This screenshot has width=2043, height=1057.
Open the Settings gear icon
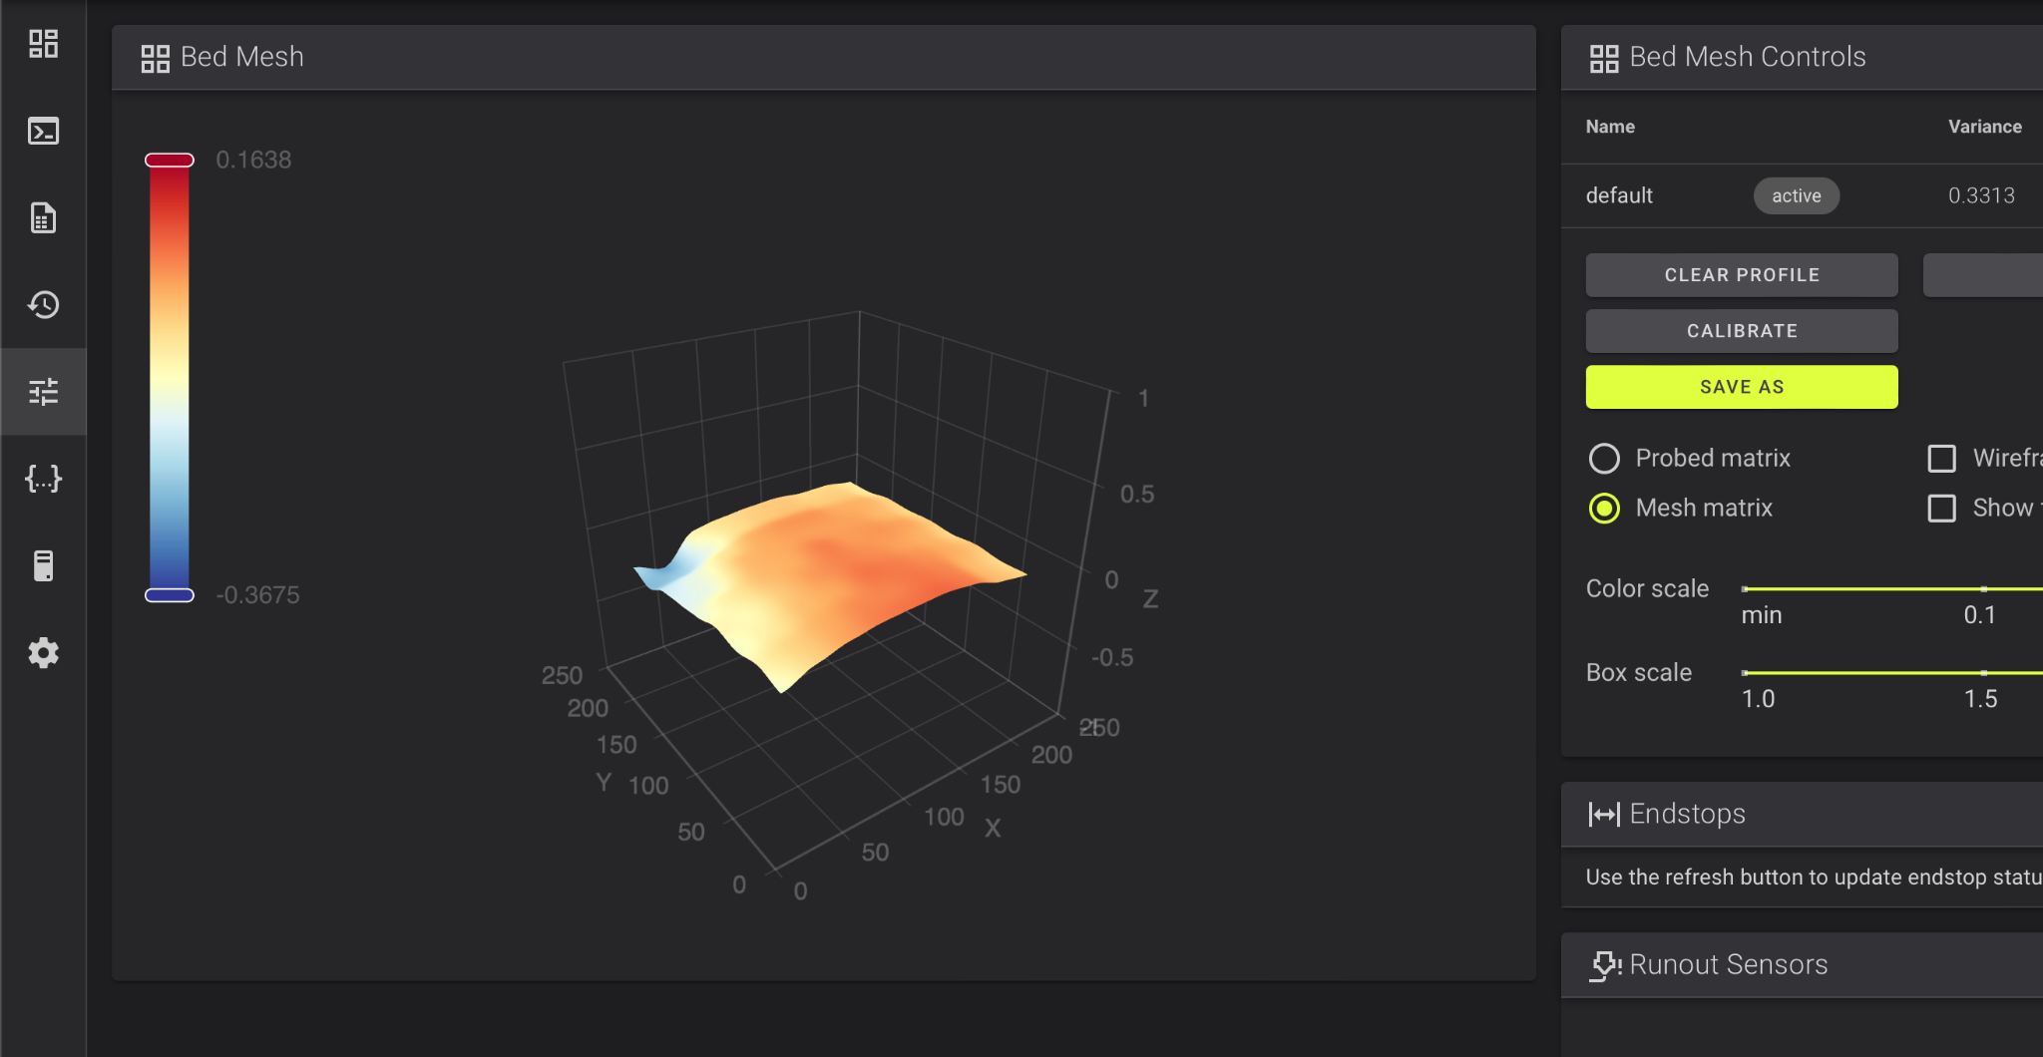(x=43, y=653)
